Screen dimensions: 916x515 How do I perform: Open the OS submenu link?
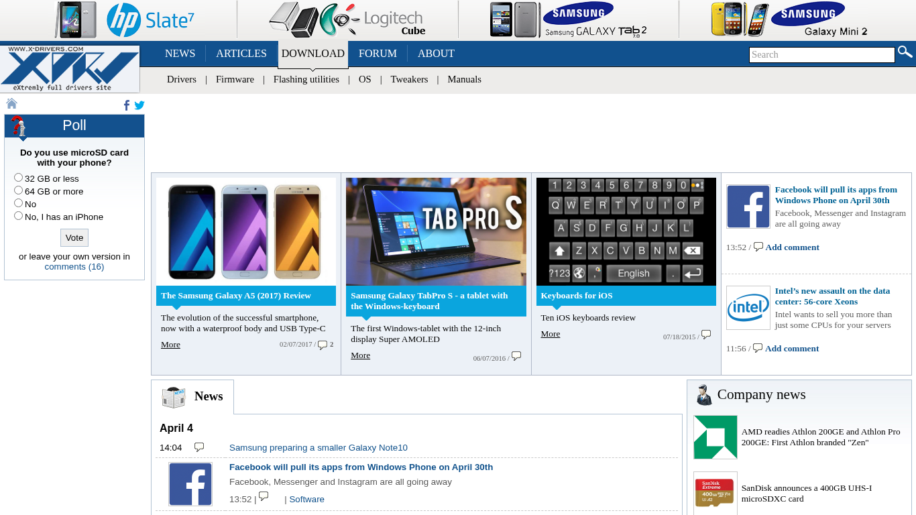[365, 79]
